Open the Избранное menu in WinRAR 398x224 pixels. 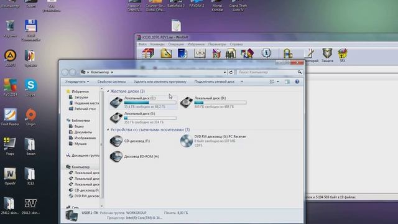(x=196, y=44)
